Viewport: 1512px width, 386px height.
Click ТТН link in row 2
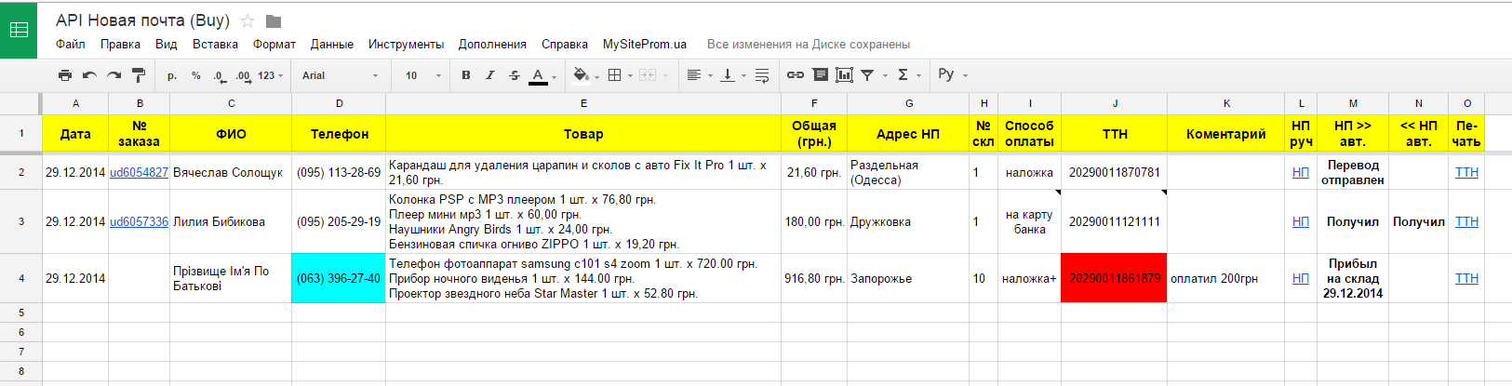[1466, 172]
